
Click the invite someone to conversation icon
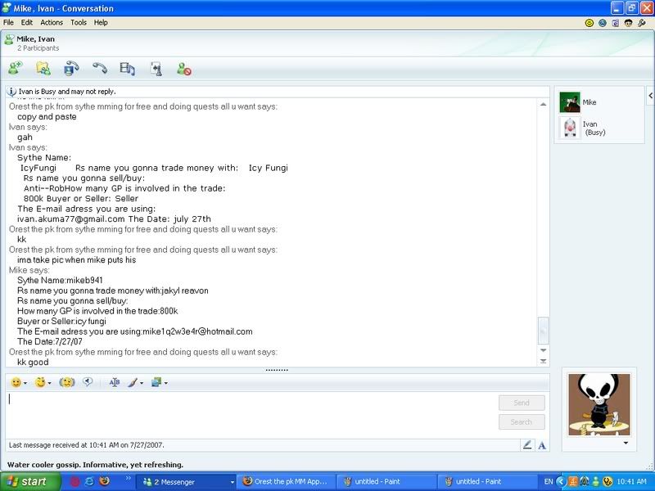tap(15, 70)
